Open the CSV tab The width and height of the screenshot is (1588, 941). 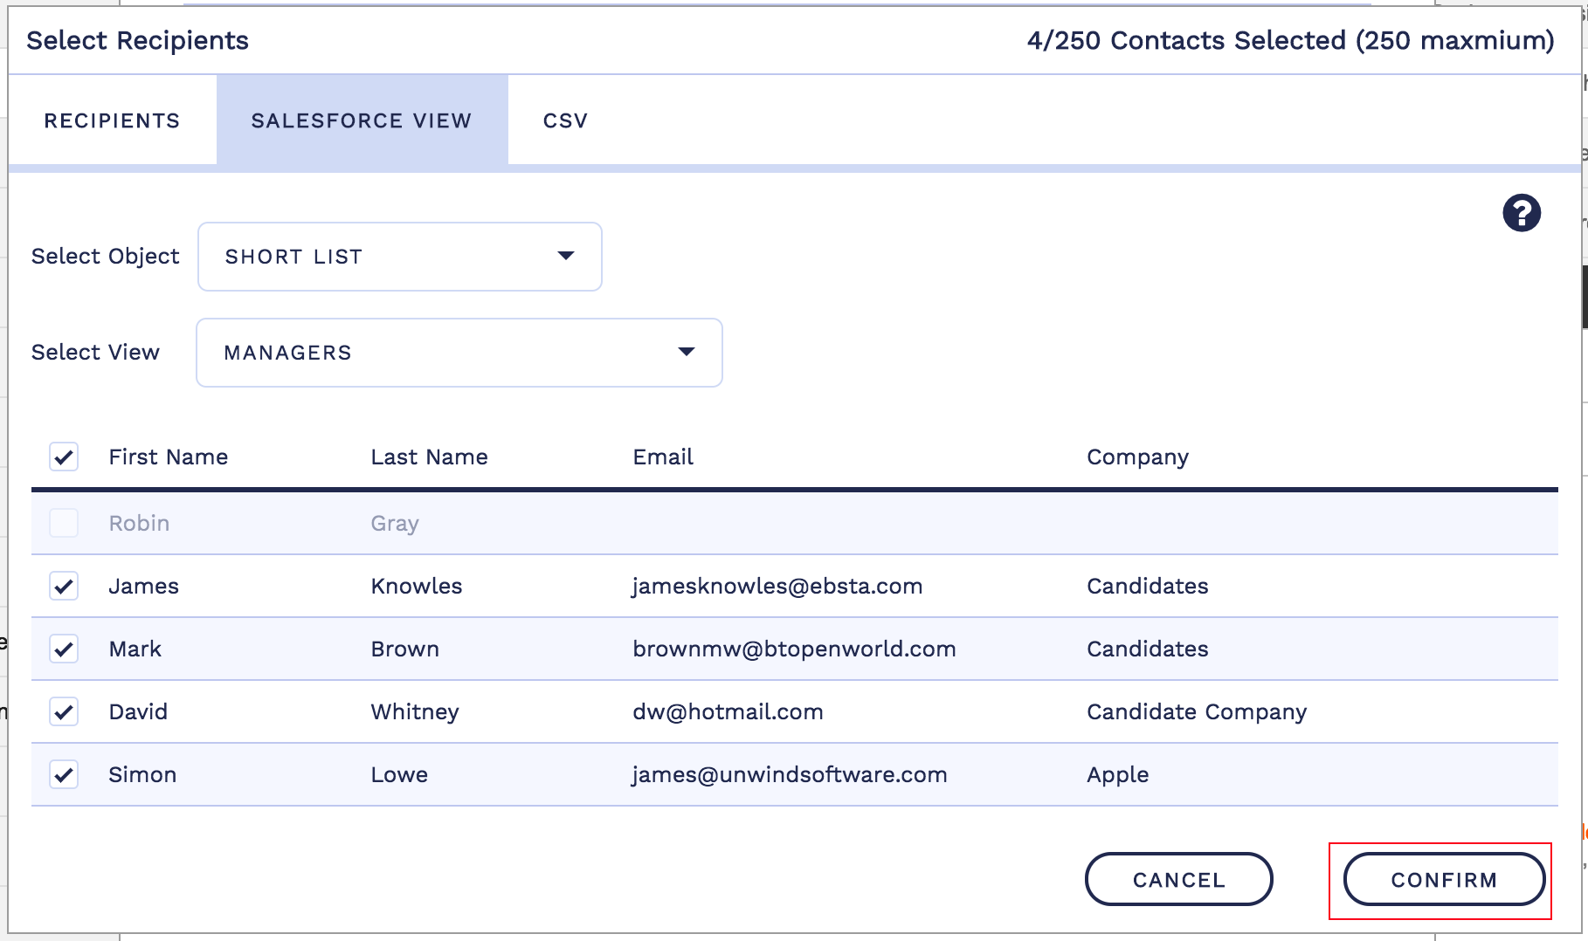tap(565, 120)
